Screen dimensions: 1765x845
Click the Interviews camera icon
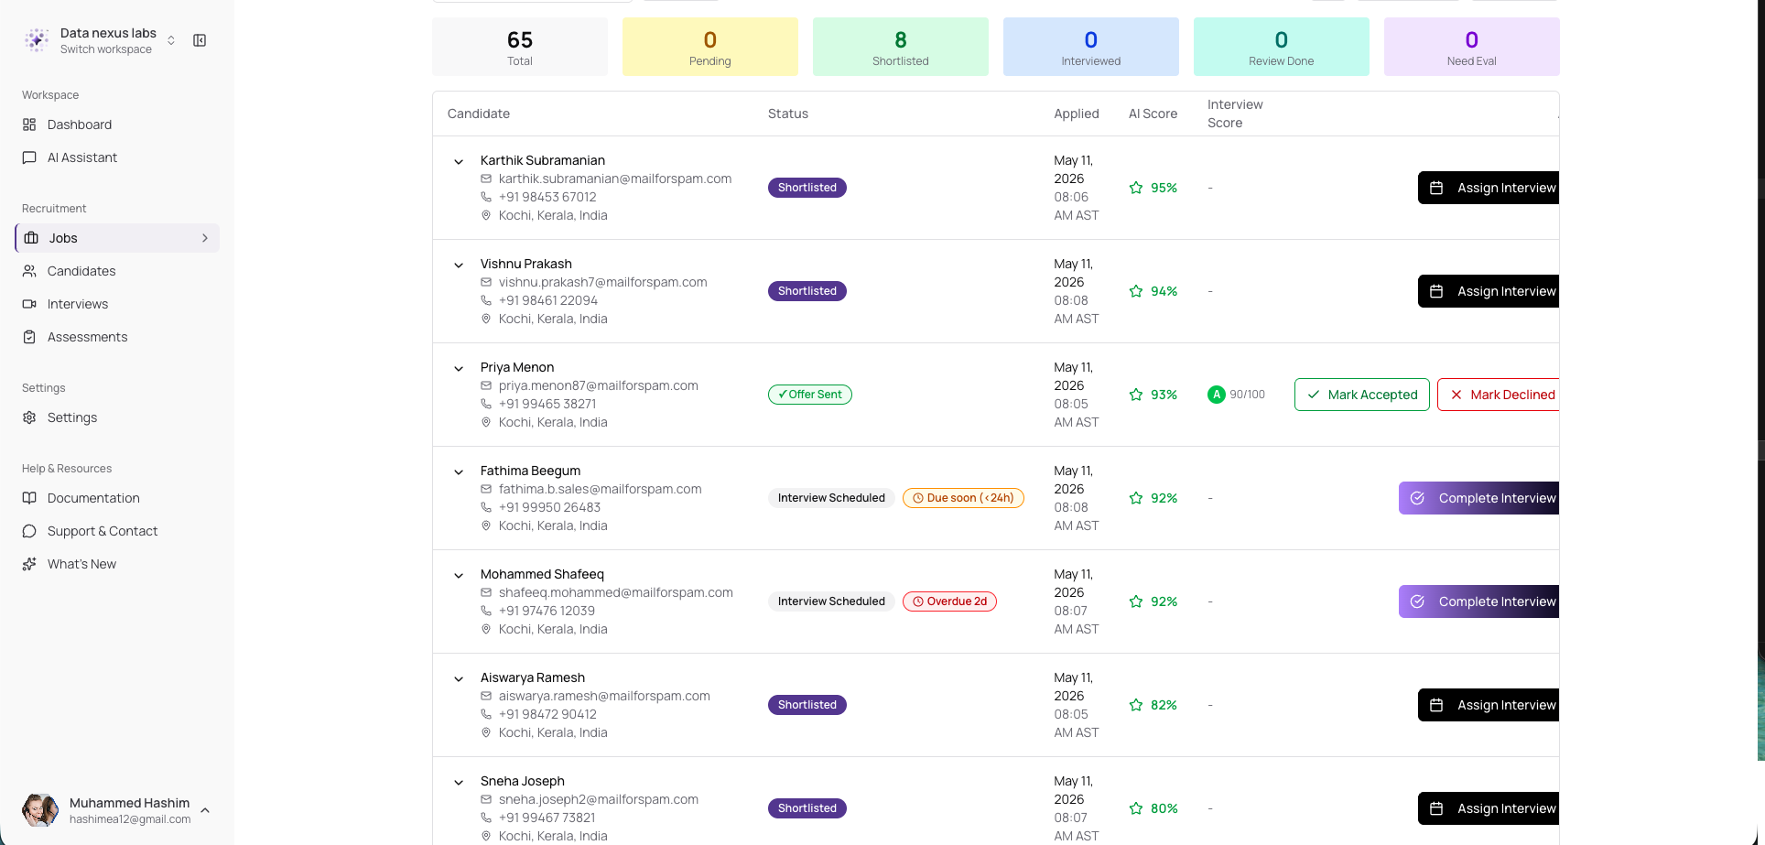(29, 304)
